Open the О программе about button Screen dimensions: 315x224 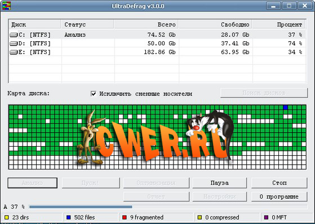[x=279, y=196]
